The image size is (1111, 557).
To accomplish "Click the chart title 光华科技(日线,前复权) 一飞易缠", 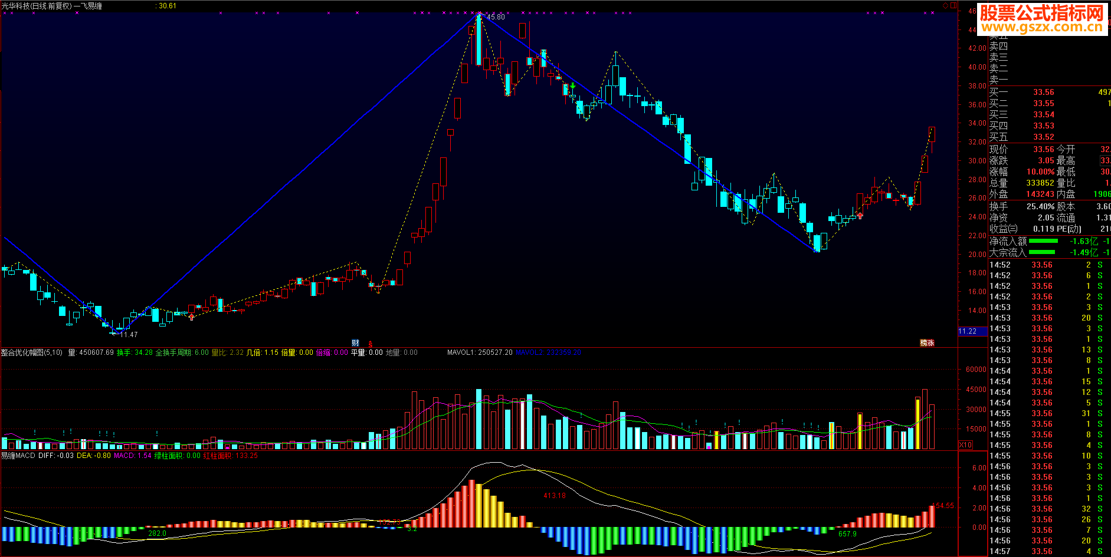I will point(51,6).
